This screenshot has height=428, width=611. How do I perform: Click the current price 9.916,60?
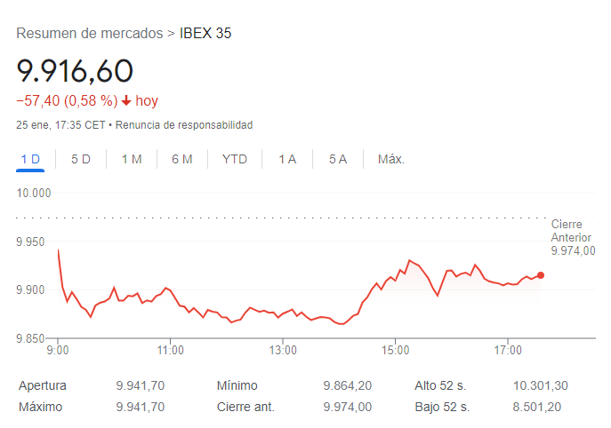click(75, 71)
